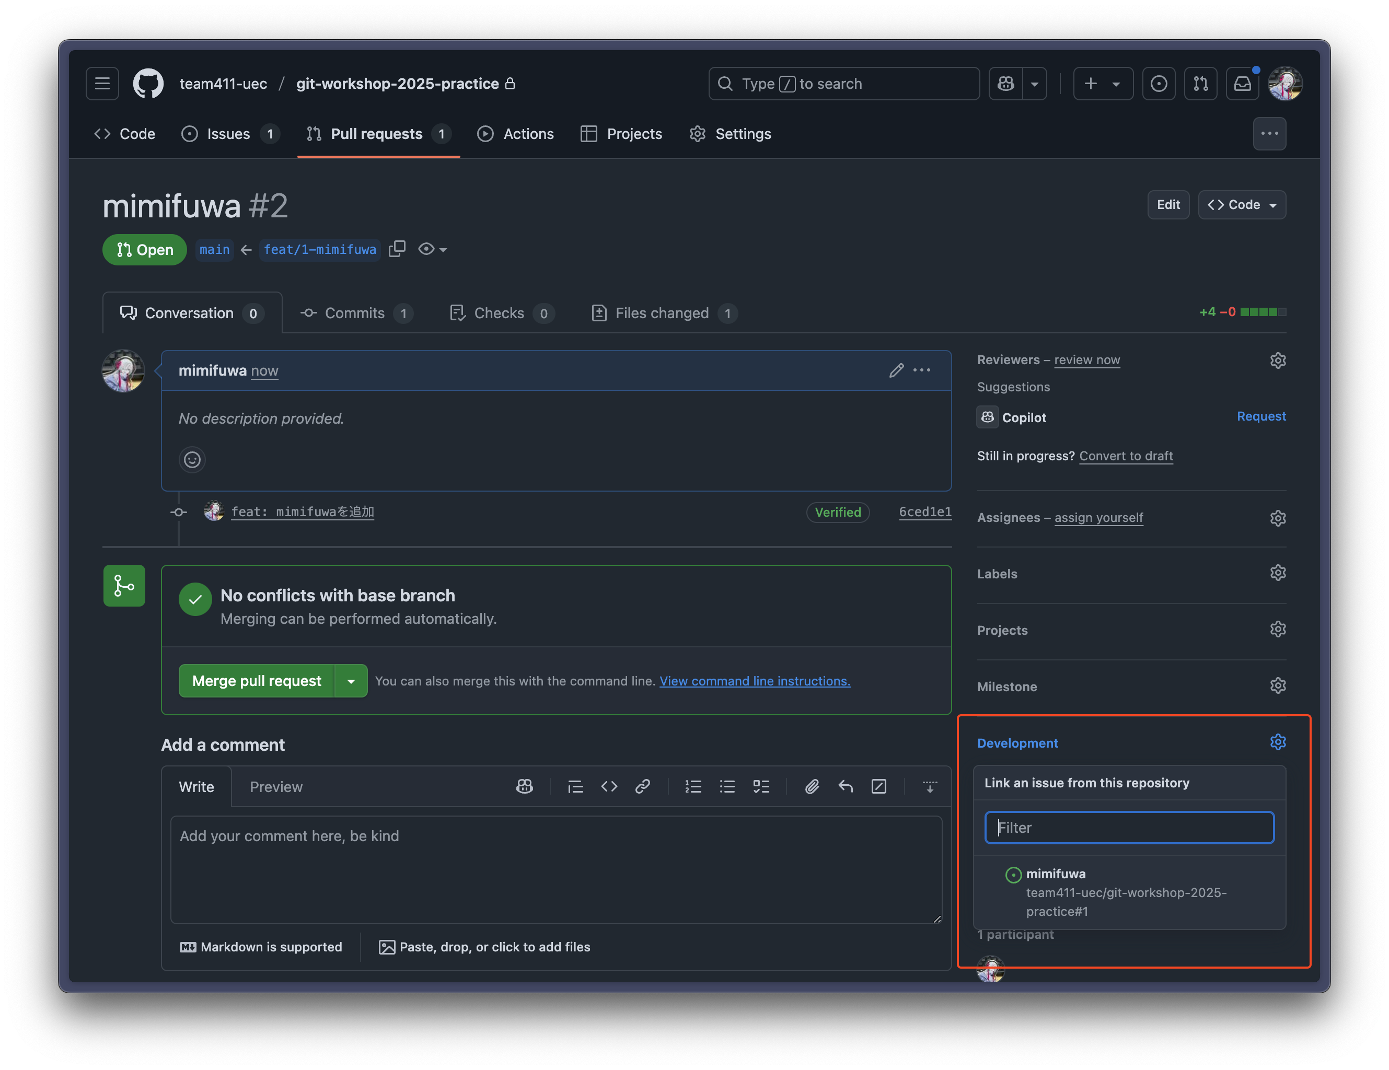Image resolution: width=1389 pixels, height=1070 pixels.
Task: Open the Code dropdown button
Action: click(1242, 205)
